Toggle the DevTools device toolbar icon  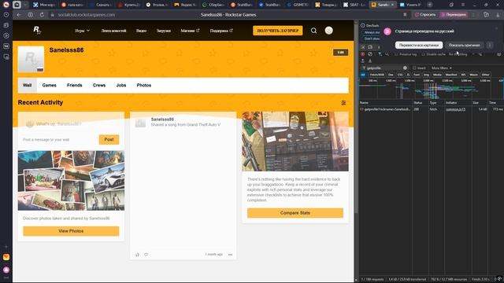coord(370,47)
